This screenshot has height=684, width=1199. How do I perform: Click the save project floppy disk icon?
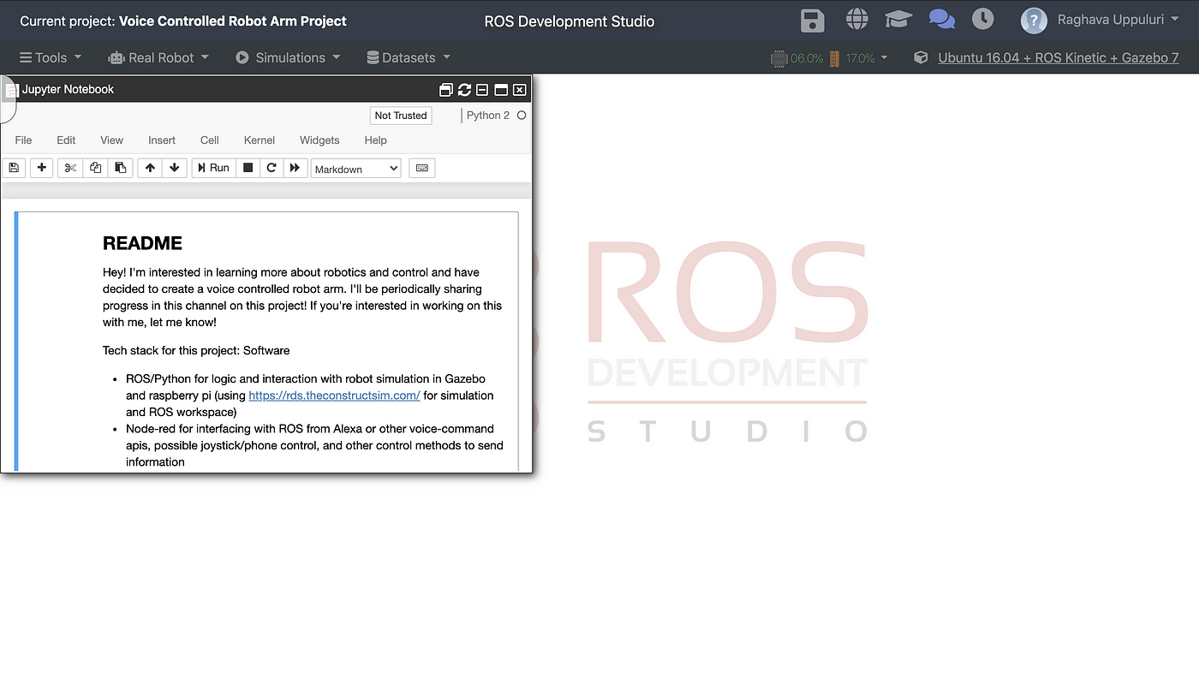tap(812, 21)
